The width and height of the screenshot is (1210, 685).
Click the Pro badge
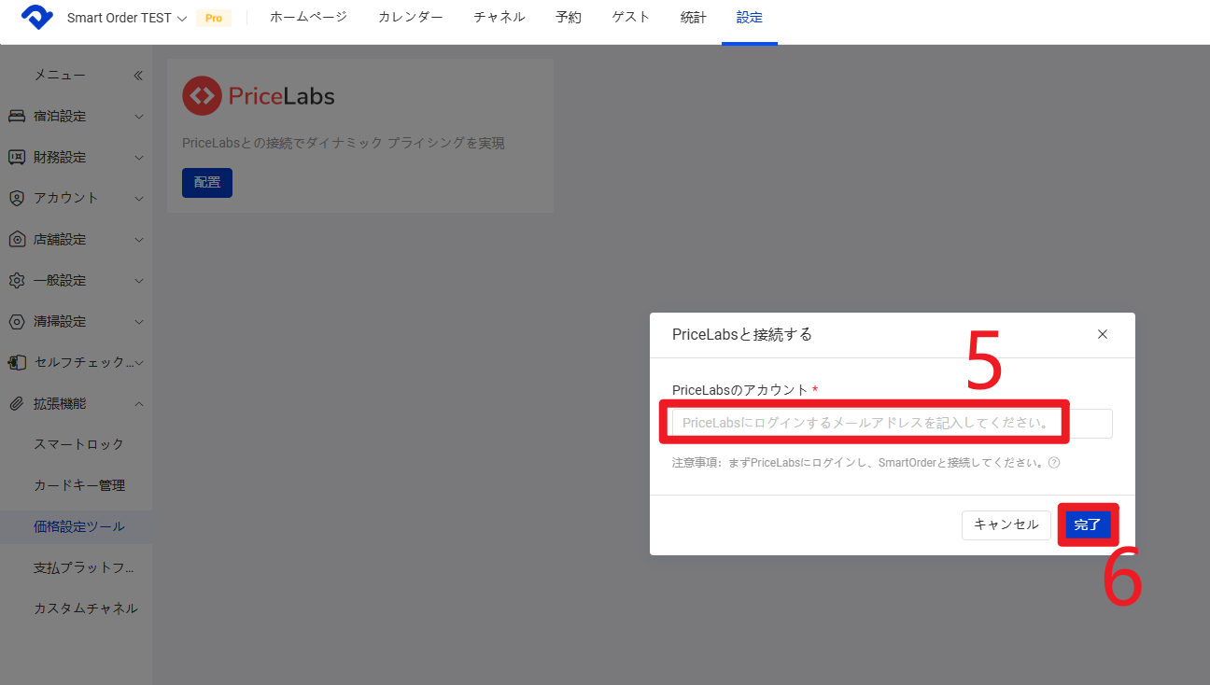coord(214,18)
